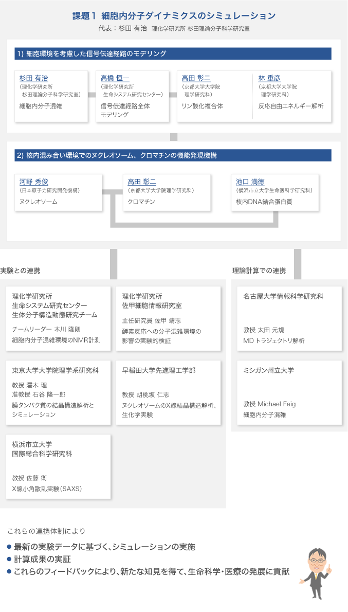Open the 林 重彦 profile link
348x612 pixels.
[x=269, y=79]
